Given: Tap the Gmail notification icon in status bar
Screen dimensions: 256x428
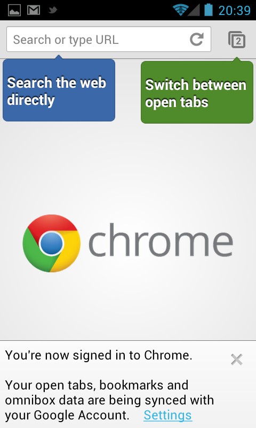Looking at the screenshot, I should 34,10.
